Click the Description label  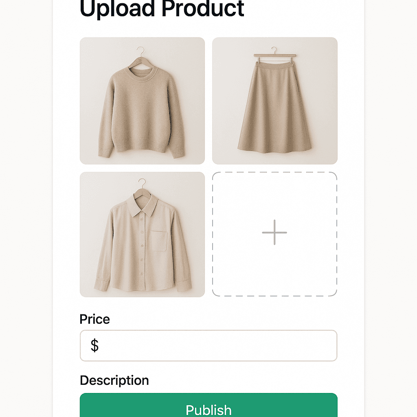click(114, 380)
